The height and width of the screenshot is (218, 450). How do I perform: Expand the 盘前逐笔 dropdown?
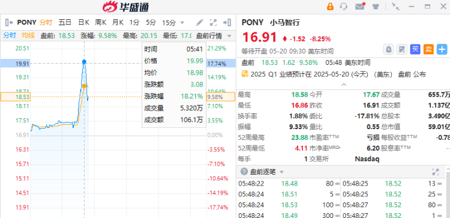[281, 172]
